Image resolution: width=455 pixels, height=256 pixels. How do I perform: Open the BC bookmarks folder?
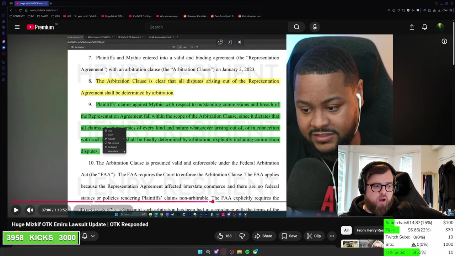(31, 16)
